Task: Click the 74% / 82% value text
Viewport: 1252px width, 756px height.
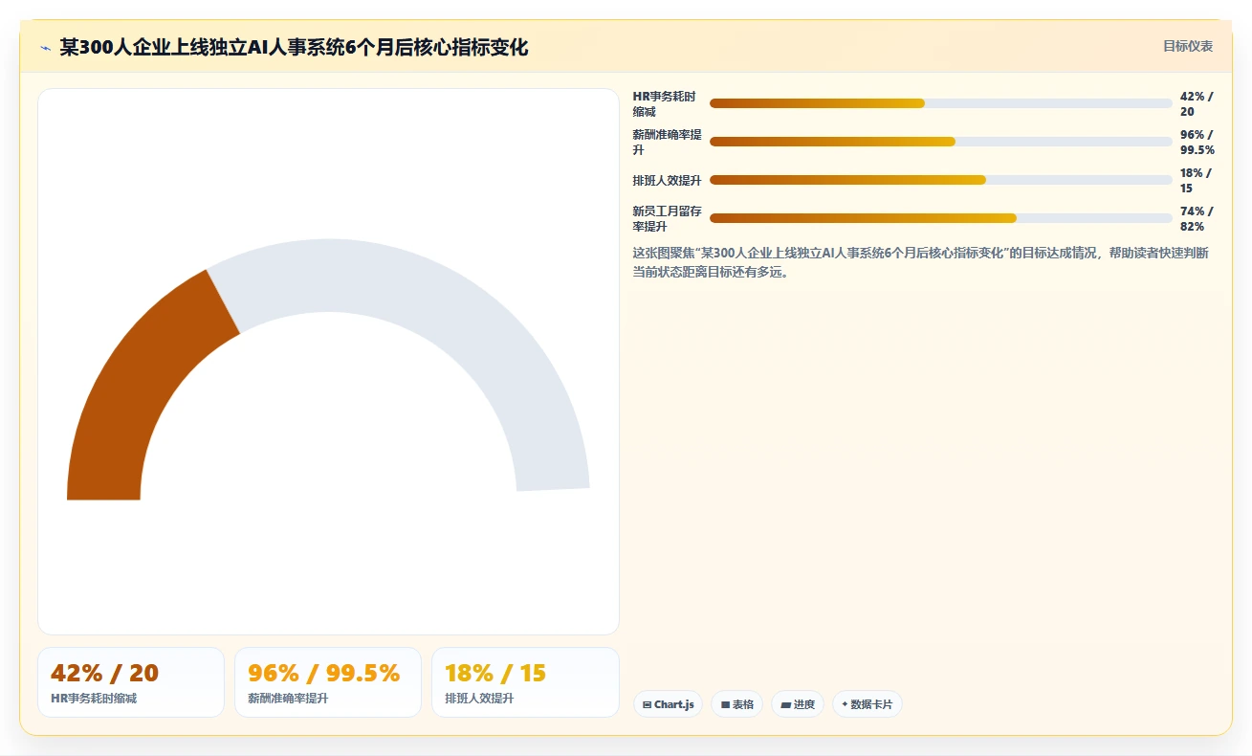Action: pyautogui.click(x=1197, y=218)
